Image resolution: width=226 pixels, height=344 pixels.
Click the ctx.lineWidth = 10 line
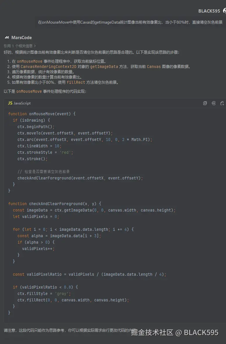tap(39, 146)
